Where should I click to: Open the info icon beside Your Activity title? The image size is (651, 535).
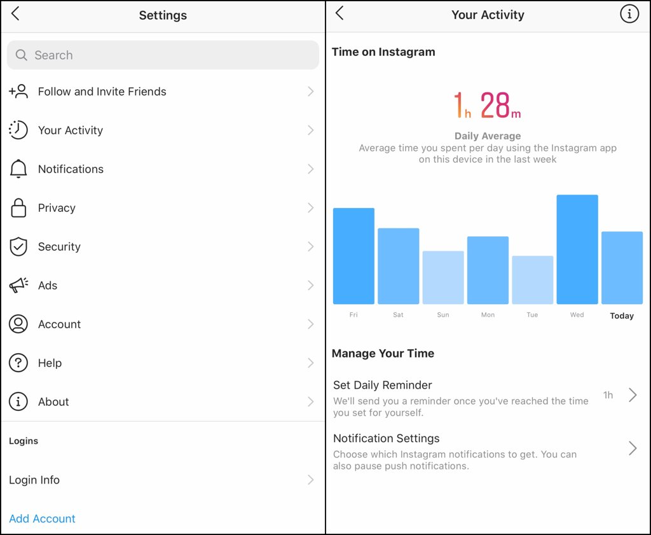[629, 14]
